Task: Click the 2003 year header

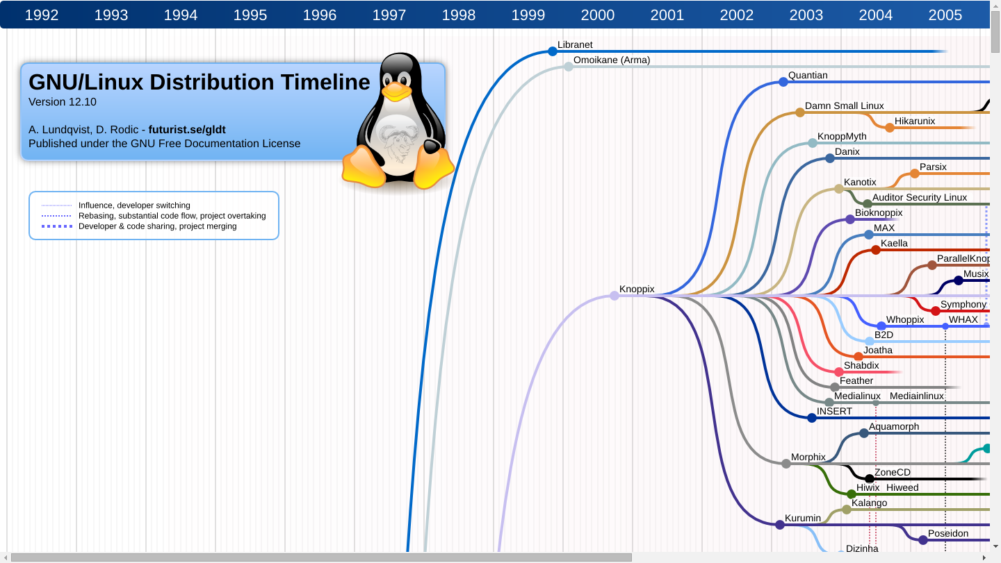Action: 806,15
